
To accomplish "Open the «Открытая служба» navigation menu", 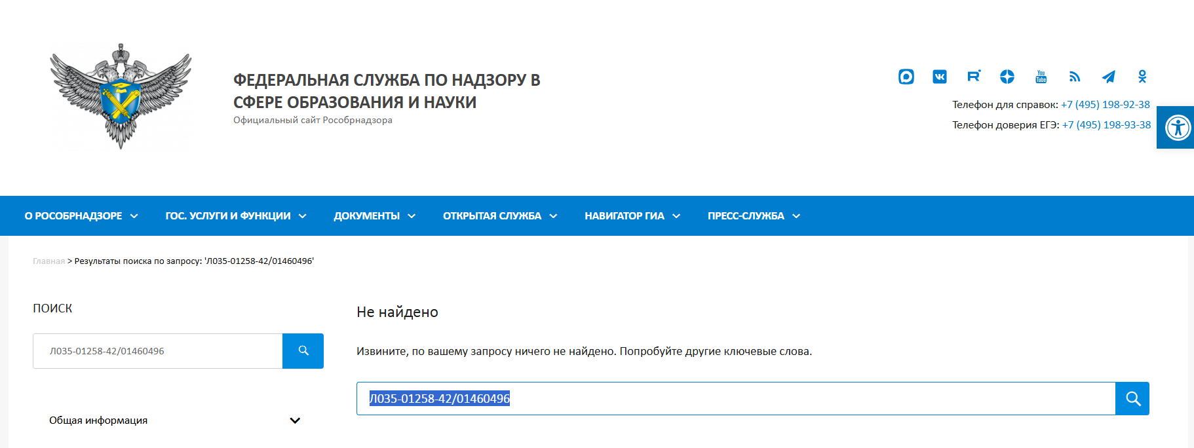I will pos(499,216).
